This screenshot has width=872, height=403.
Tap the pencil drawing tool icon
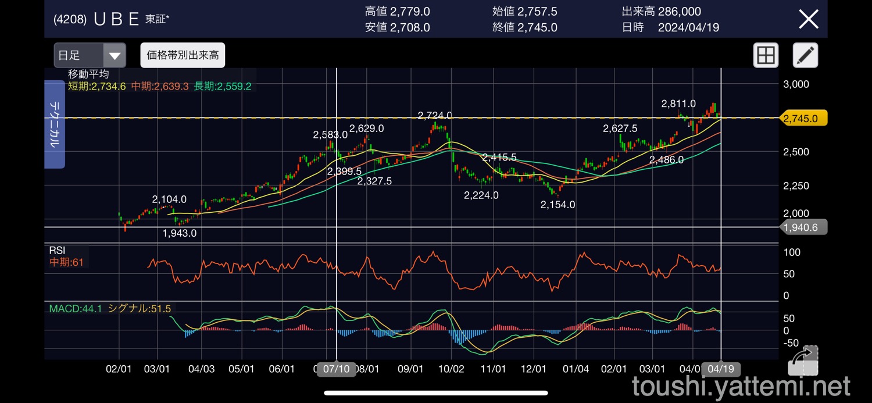pos(805,56)
